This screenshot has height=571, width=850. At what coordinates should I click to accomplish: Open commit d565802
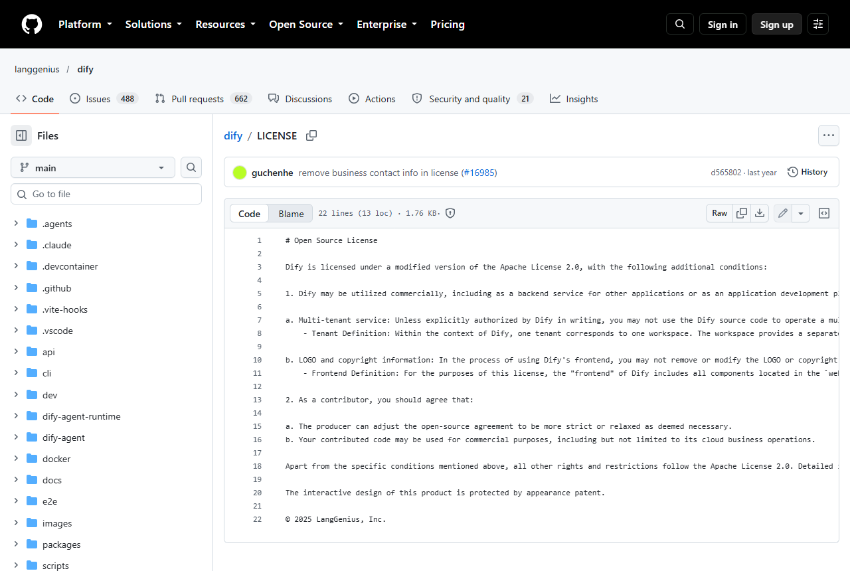pos(726,173)
